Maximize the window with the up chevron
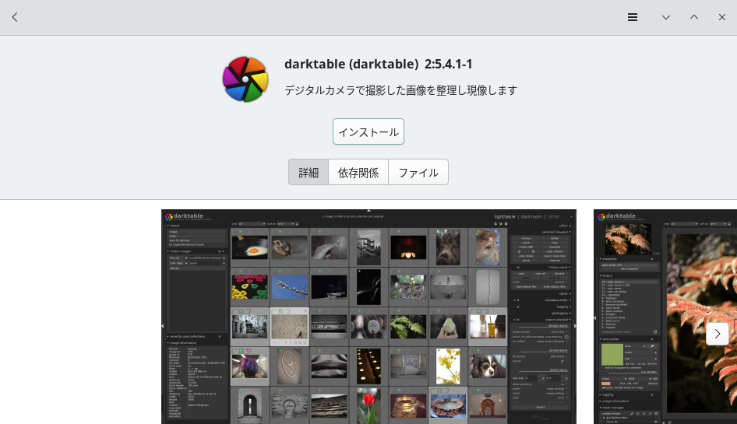 pyautogui.click(x=694, y=17)
